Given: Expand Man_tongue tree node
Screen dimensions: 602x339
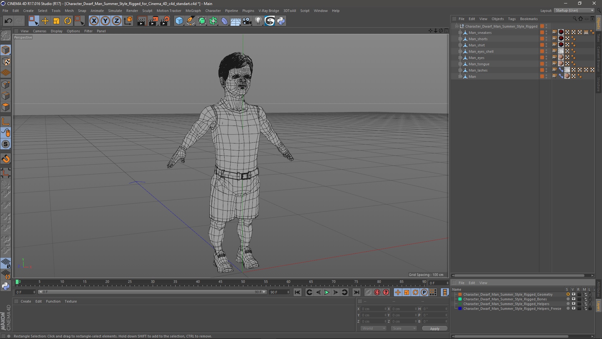Looking at the screenshot, I should [x=460, y=64].
